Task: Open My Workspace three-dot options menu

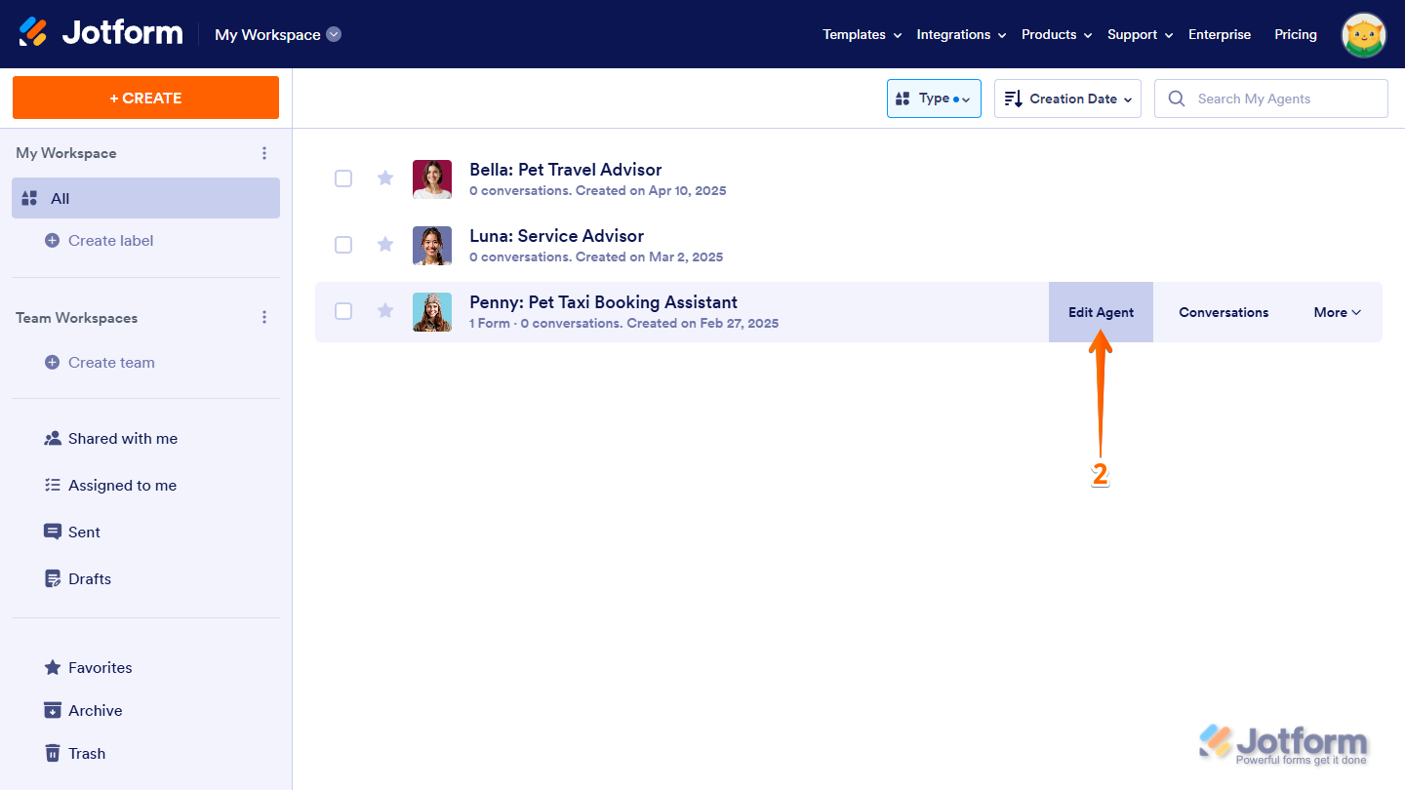Action: click(263, 153)
